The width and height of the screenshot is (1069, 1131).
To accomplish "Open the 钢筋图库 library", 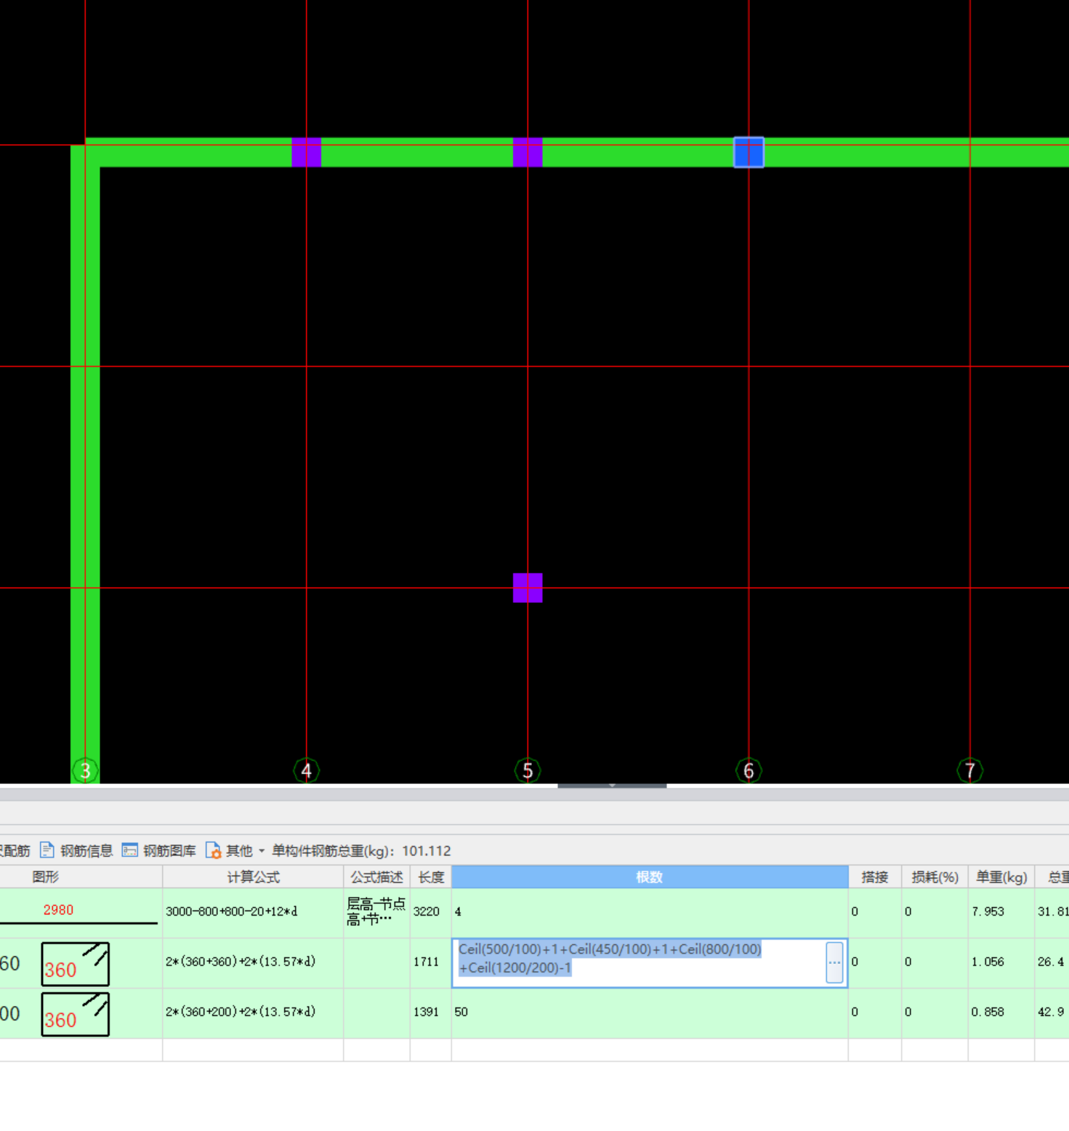I will (158, 850).
